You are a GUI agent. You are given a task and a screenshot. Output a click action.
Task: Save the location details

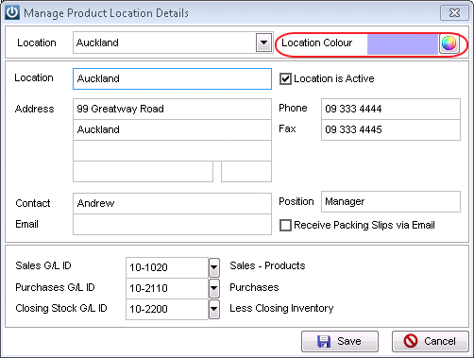click(340, 341)
